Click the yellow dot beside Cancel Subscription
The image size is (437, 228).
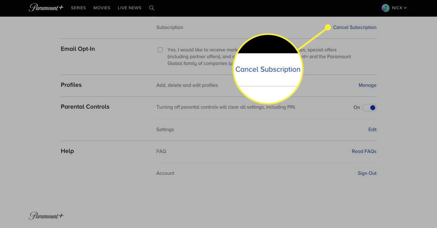tap(328, 27)
